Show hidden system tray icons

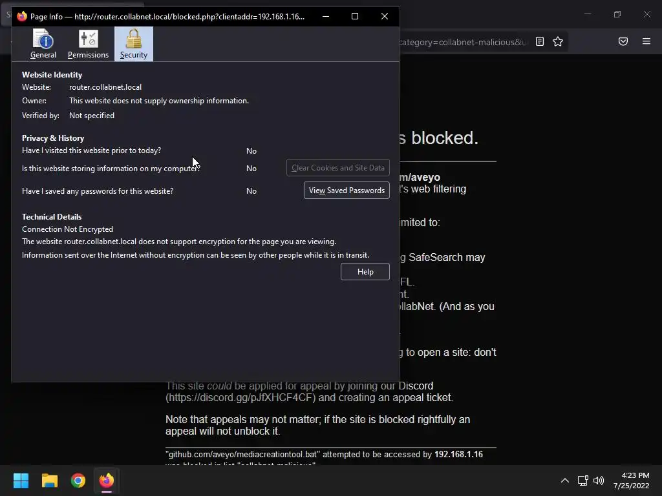point(565,480)
